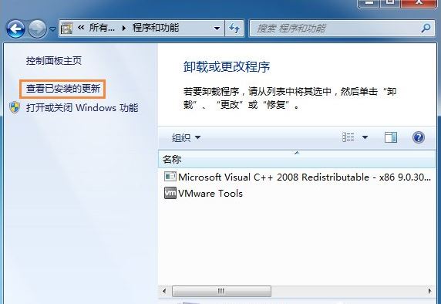Expand the more view options arrow
The width and height of the screenshot is (441, 304).
[x=365, y=137]
